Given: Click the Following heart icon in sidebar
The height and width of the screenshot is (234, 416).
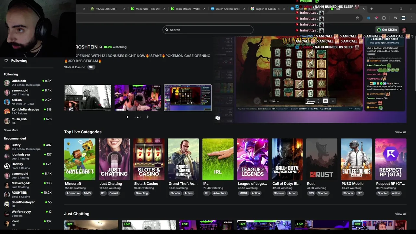Looking at the screenshot, I should click(6, 60).
